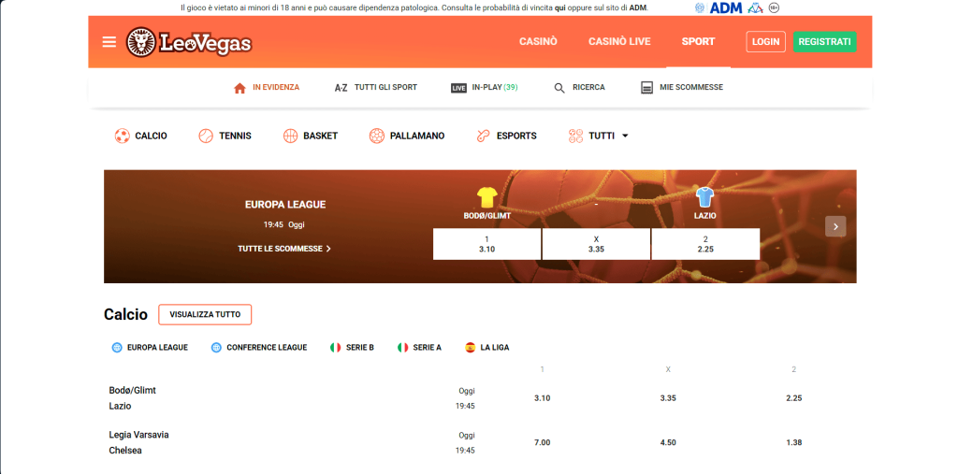This screenshot has height=474, width=958.
Task: Click the Europa League banner title
Action: [x=284, y=205]
